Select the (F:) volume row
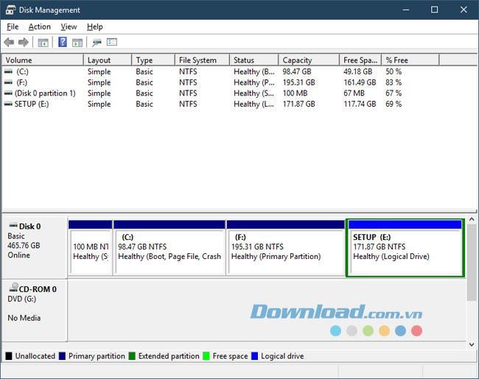 239,82
